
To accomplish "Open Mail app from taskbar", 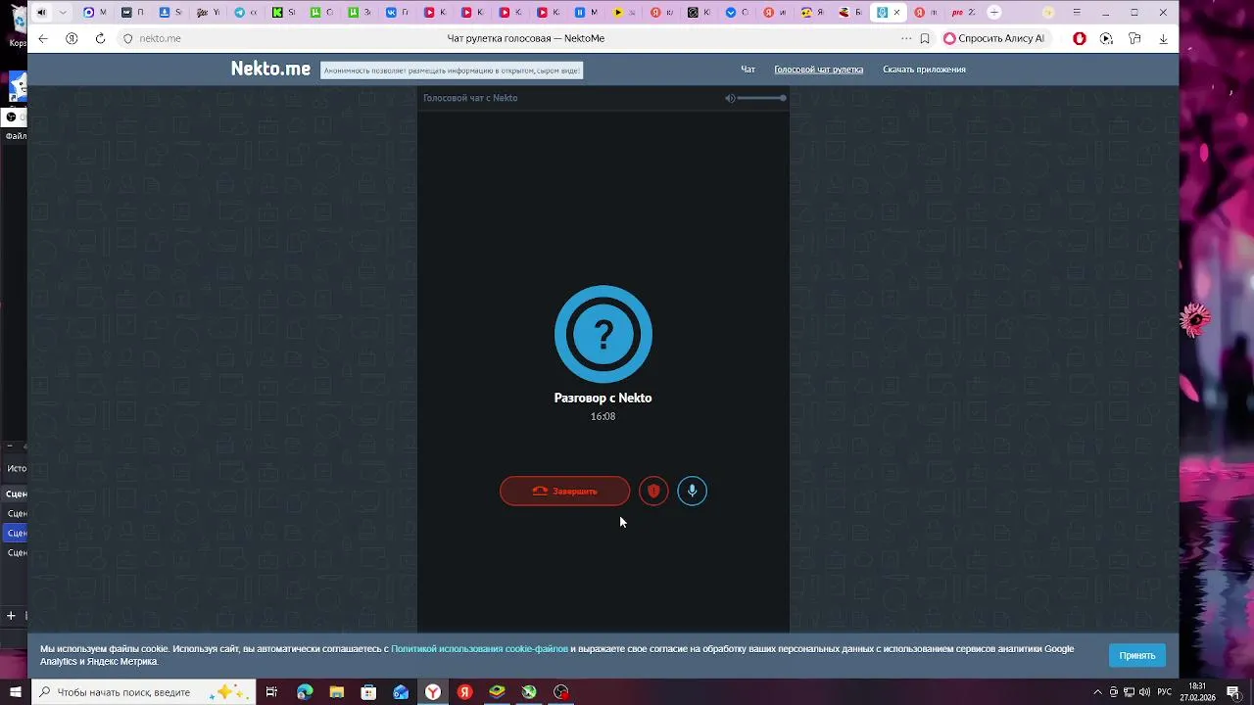I will (x=401, y=692).
